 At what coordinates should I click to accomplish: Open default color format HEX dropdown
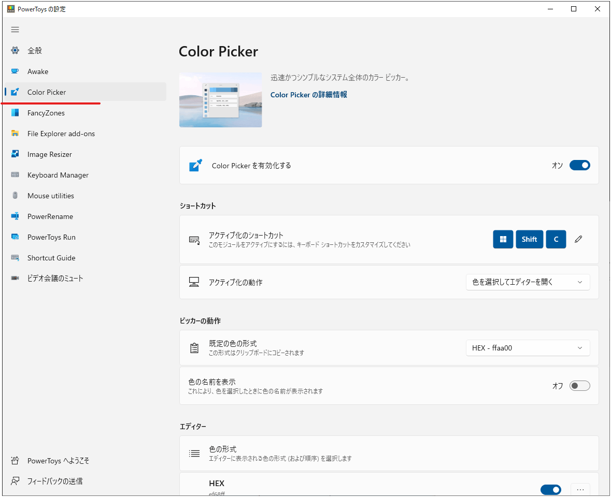[x=528, y=348]
